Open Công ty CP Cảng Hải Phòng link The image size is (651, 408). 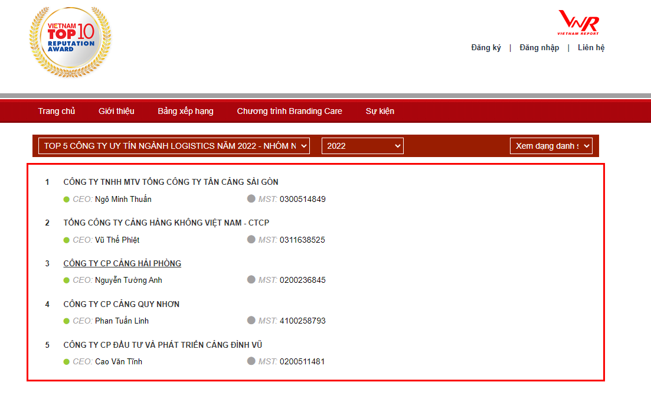click(x=122, y=263)
